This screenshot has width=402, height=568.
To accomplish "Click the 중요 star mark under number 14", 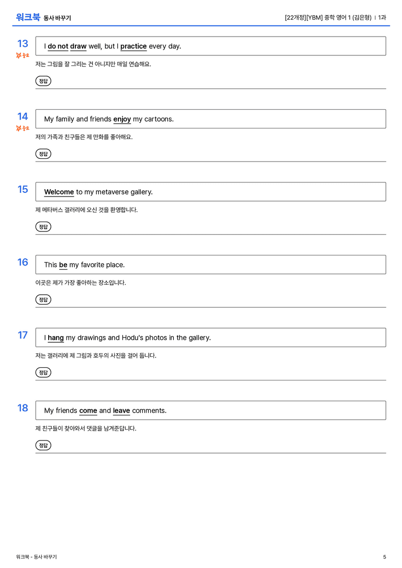I will pyautogui.click(x=23, y=128).
